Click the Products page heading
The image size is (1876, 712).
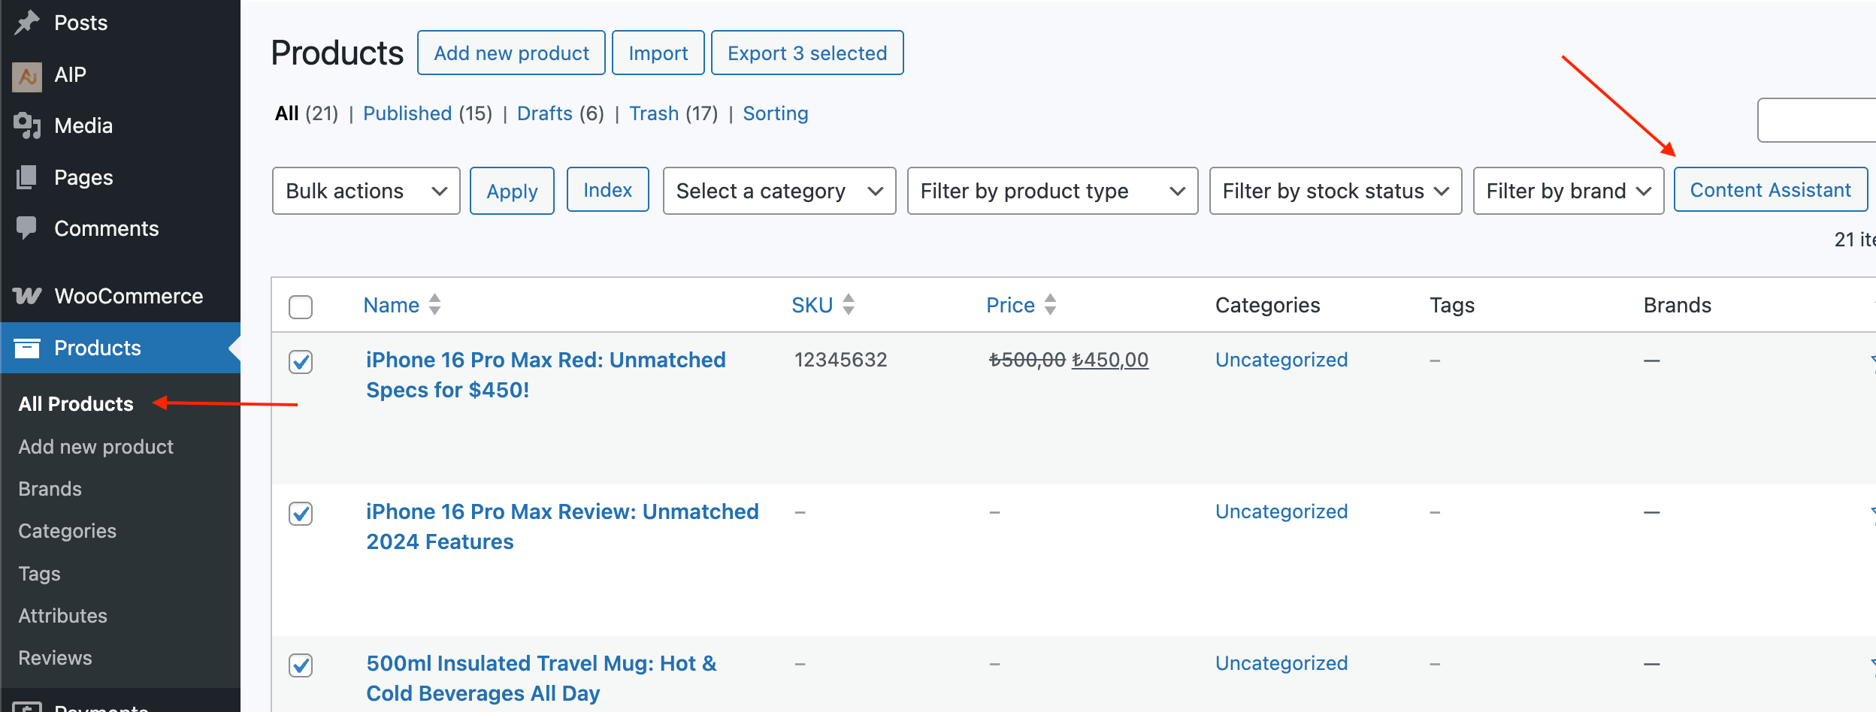coord(337,53)
